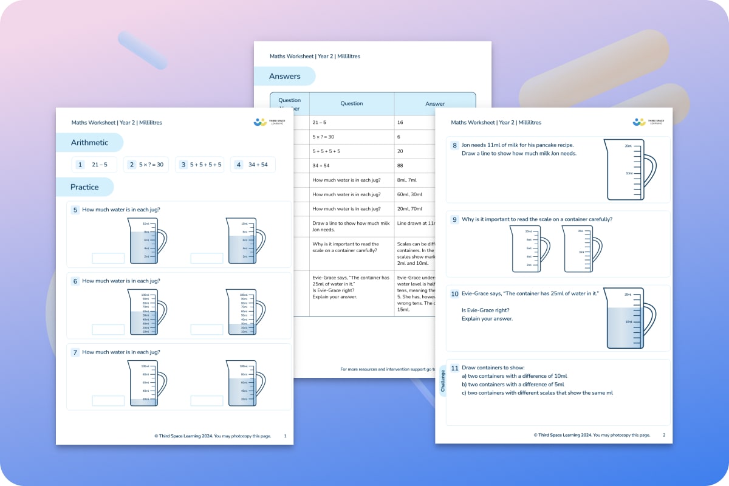Screen dimensions: 729x486
Task: Open the Answers section heading
Action: click(x=285, y=76)
